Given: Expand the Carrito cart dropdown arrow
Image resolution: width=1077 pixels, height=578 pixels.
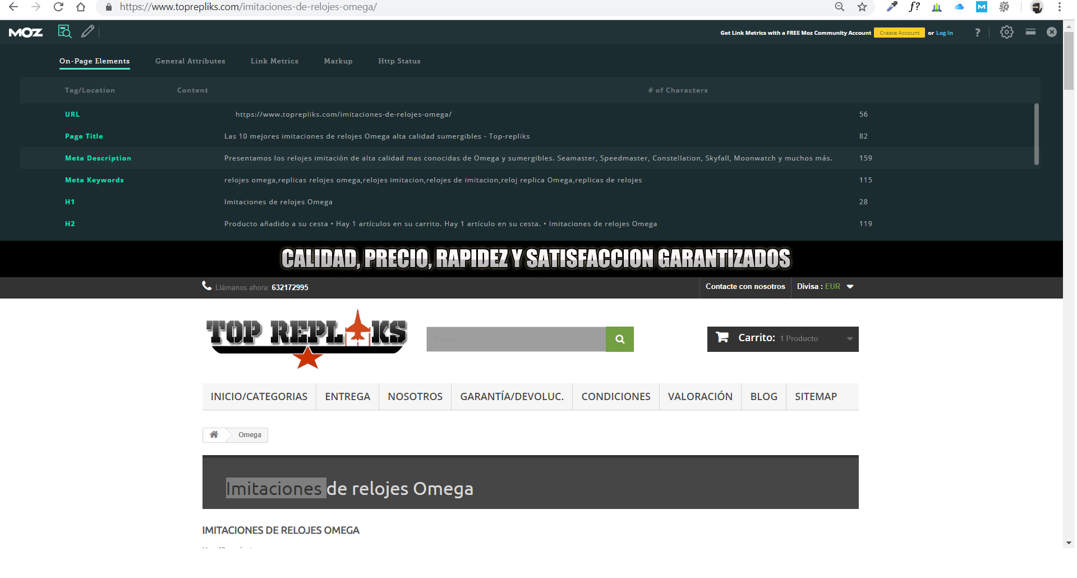Looking at the screenshot, I should (850, 339).
